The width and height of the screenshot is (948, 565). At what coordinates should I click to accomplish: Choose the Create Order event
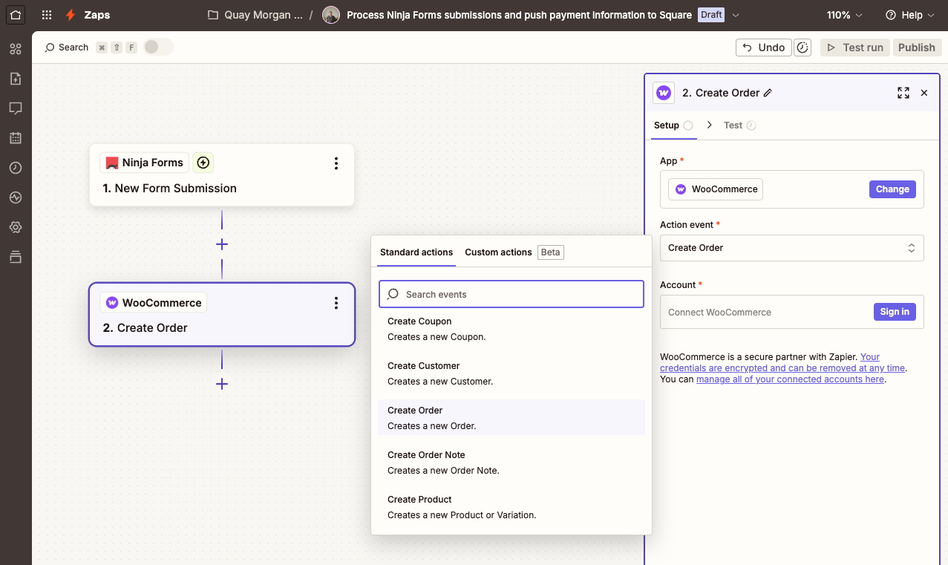tap(511, 418)
